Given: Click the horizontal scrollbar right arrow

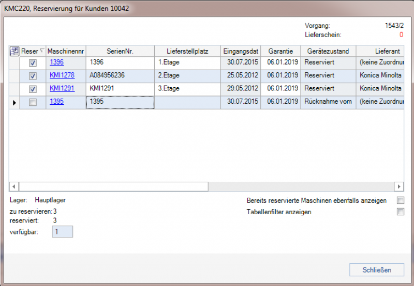Looking at the screenshot, I should [398, 186].
